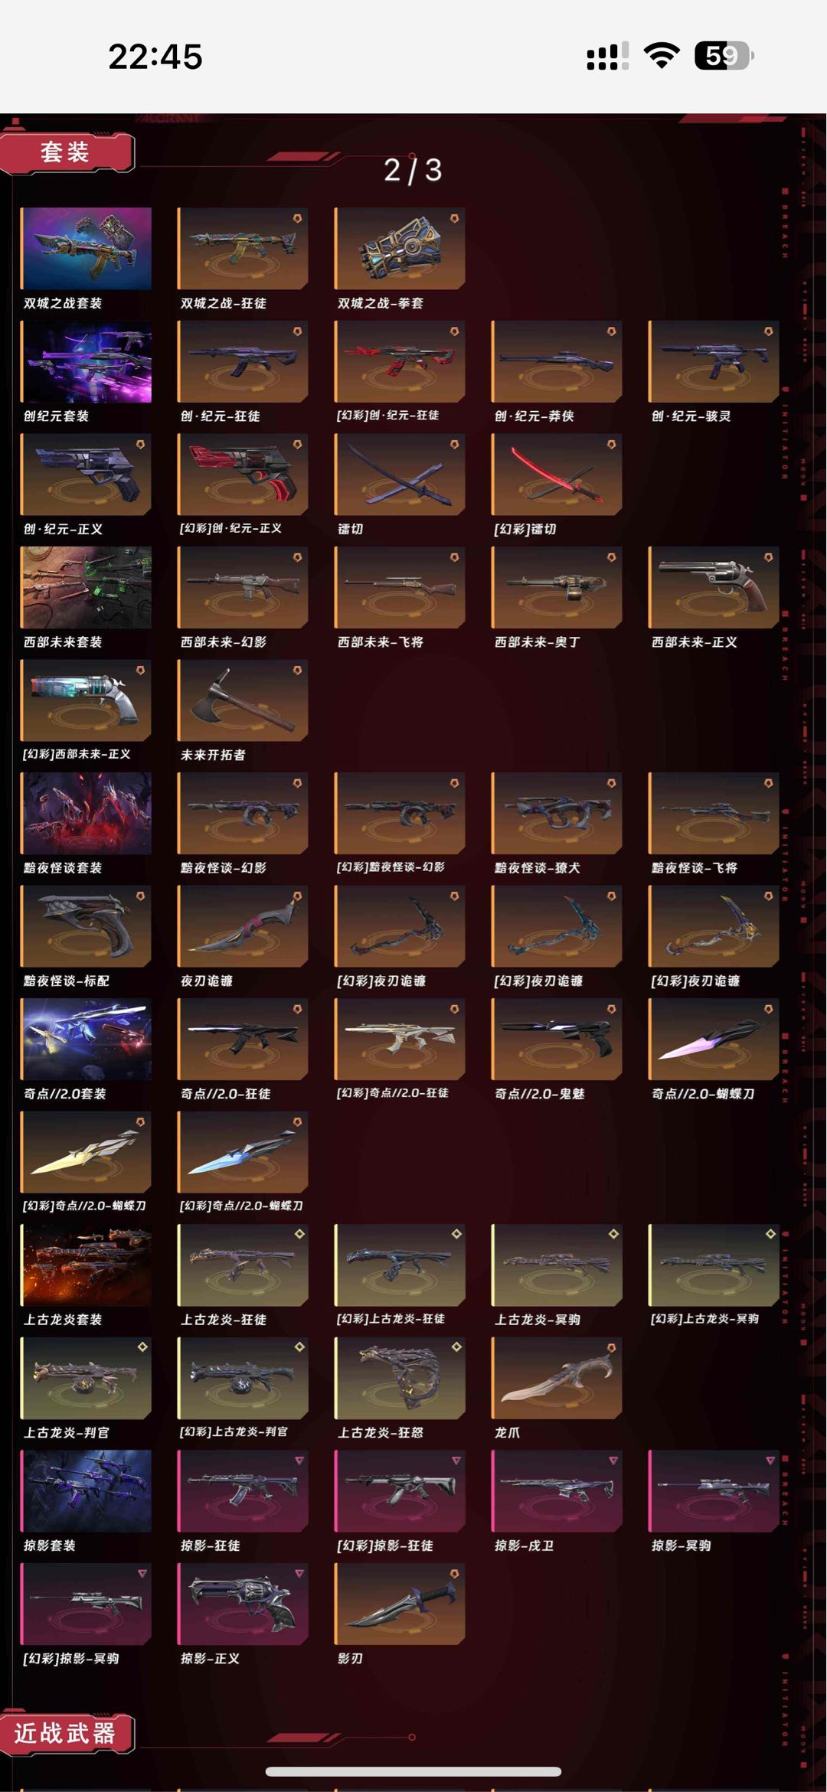Select the 夜刃诡镰 scythe skin

(x=243, y=925)
